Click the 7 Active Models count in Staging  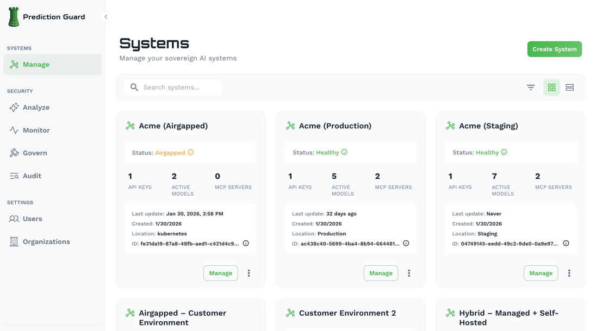[x=494, y=176]
